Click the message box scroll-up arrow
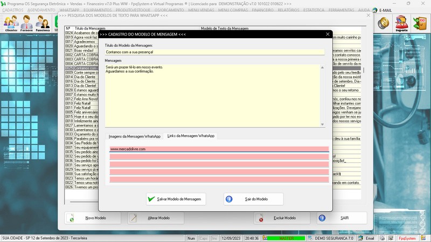 [x=322, y=67]
